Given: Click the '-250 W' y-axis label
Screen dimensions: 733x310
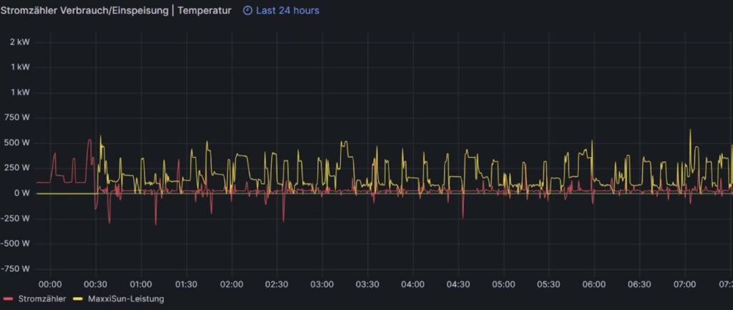Looking at the screenshot, I should [15, 218].
